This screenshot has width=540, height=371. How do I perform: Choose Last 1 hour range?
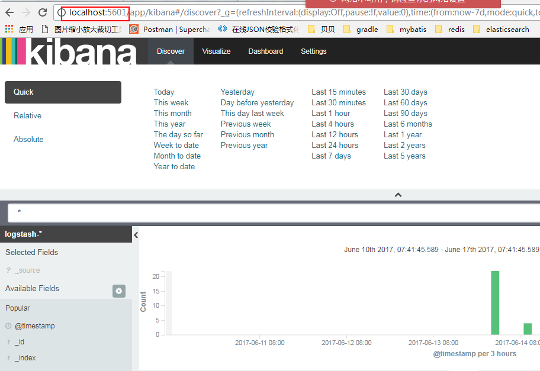[331, 113]
